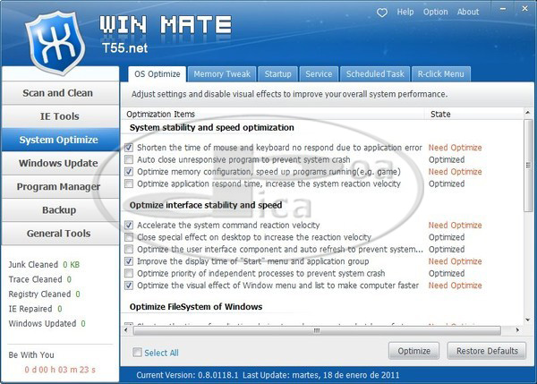
Task: Enable Auto close unresponsive program option
Action: coord(130,159)
